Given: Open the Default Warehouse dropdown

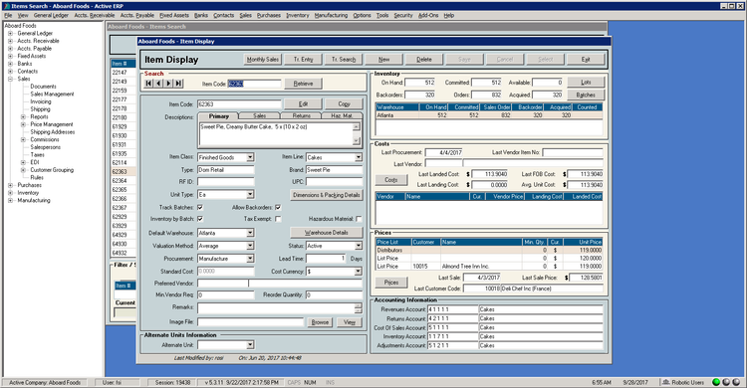Looking at the screenshot, I should (250, 233).
